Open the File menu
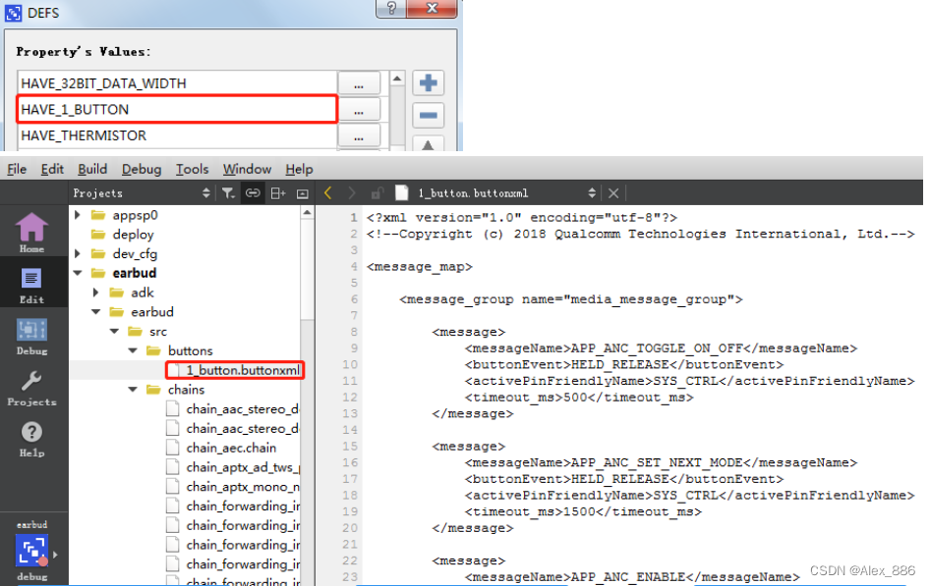 [17, 169]
